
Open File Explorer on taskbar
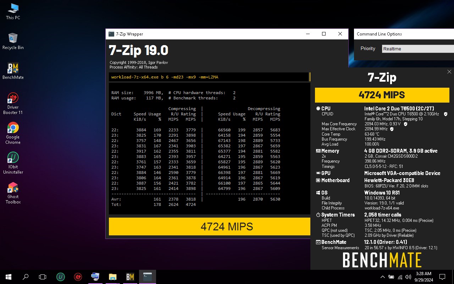113,277
